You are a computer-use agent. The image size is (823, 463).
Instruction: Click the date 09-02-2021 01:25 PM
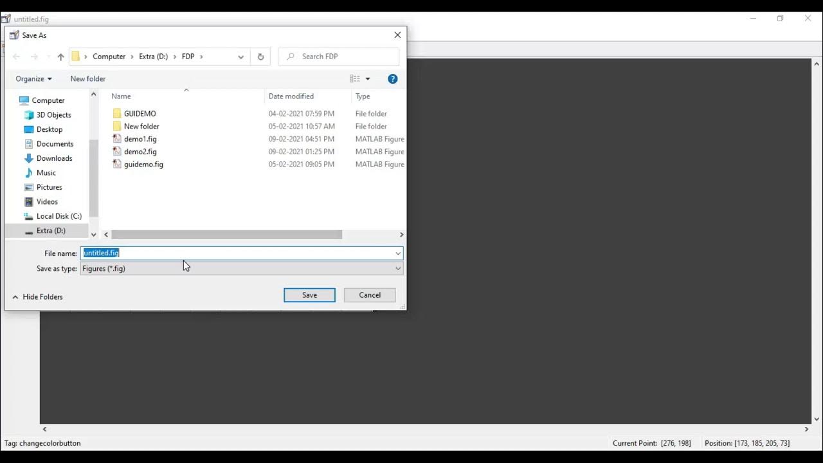click(x=302, y=152)
